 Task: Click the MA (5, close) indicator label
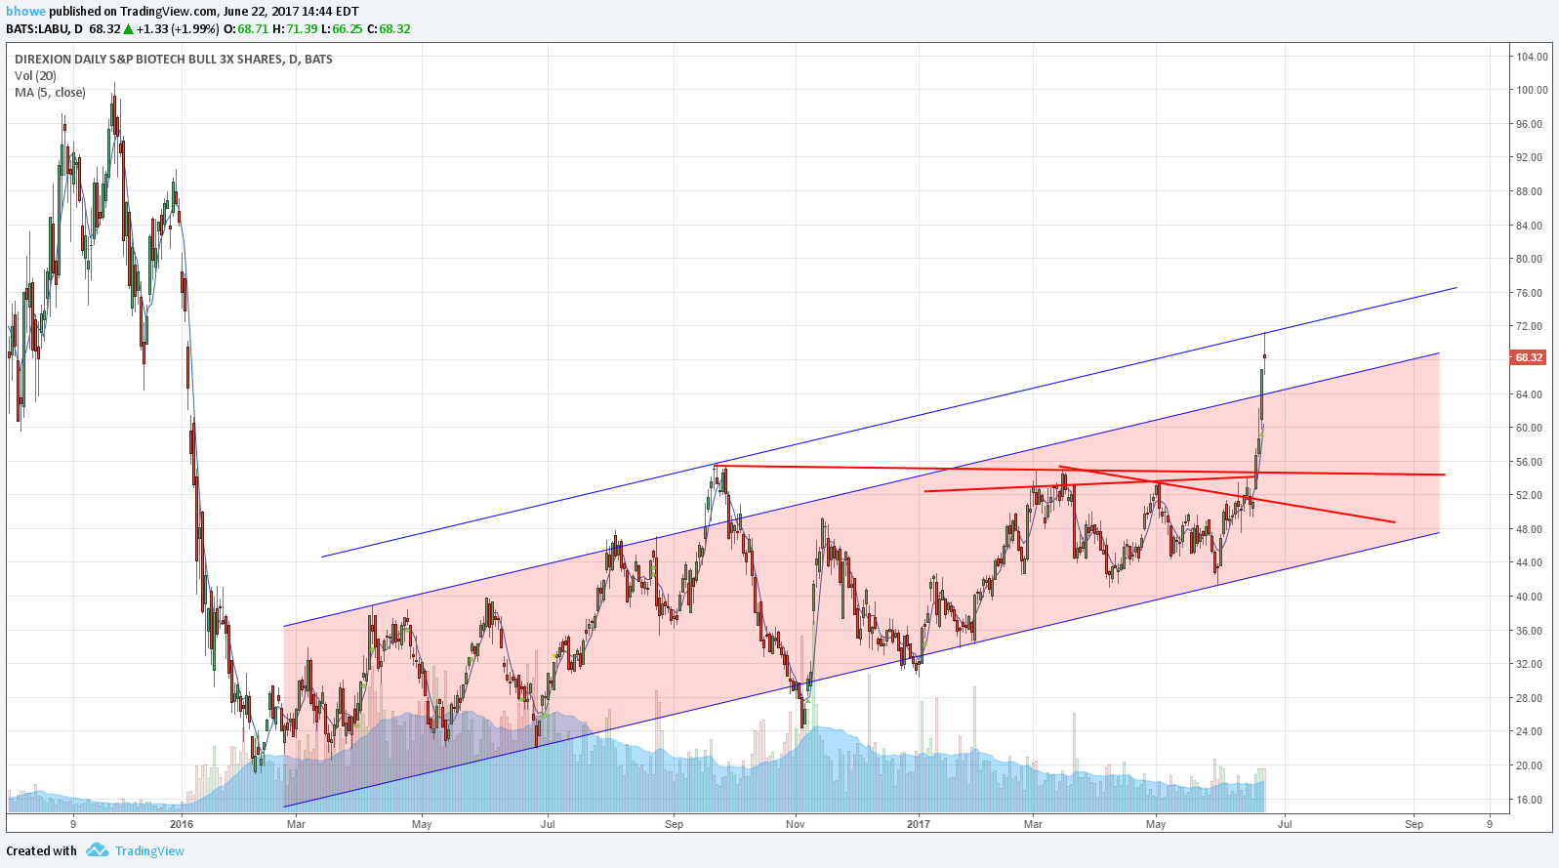pos(50,92)
